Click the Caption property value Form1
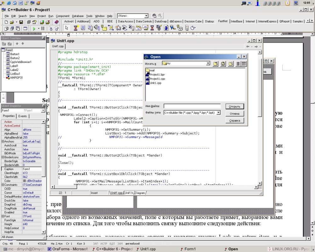This screenshot has height=252, width=315. coord(32,169)
